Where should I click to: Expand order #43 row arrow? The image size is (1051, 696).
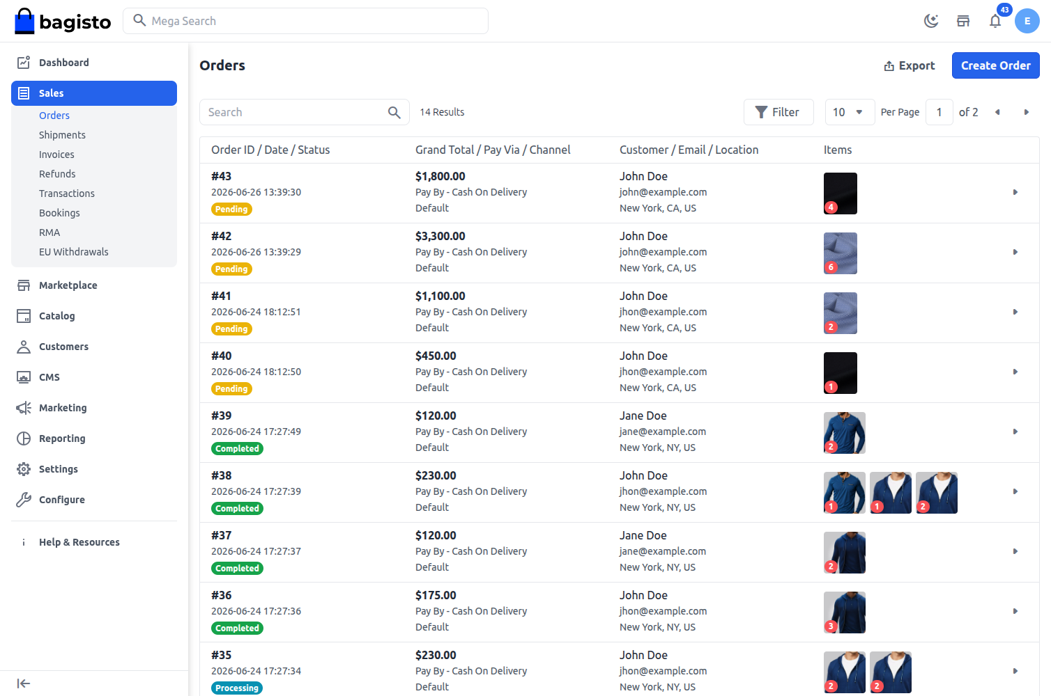pyautogui.click(x=1015, y=192)
